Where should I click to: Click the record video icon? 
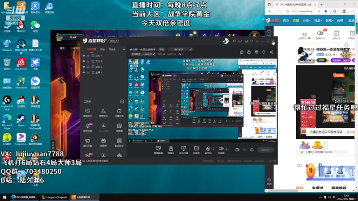click(238, 150)
